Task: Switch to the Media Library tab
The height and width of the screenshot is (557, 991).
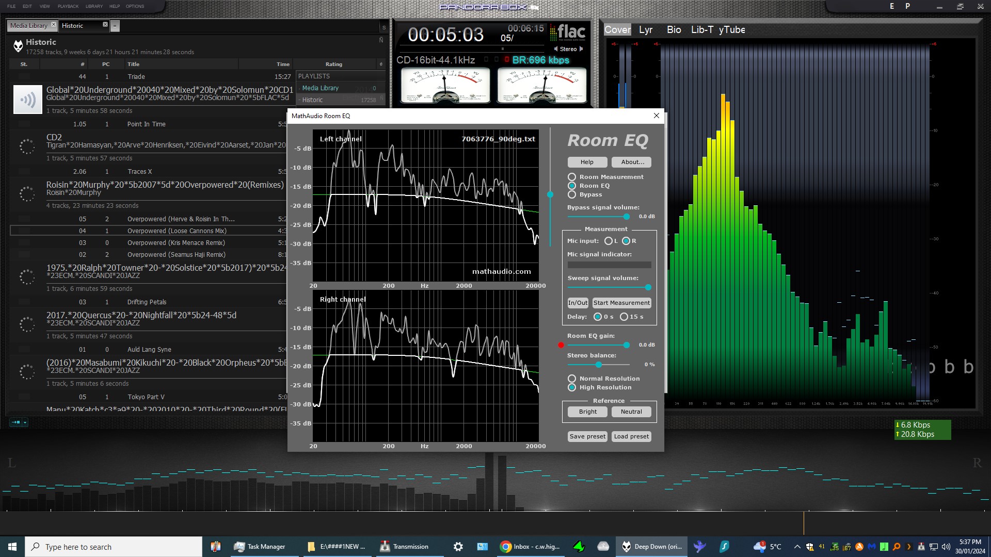Action: click(28, 25)
